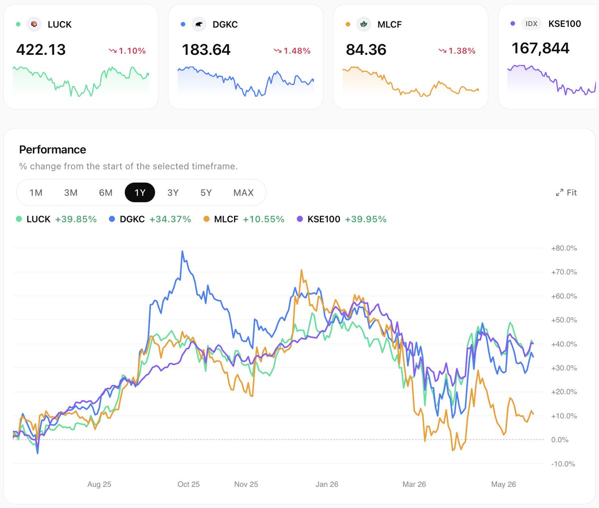Click the LUCK price 422.13
Image resolution: width=599 pixels, height=508 pixels.
[41, 50]
